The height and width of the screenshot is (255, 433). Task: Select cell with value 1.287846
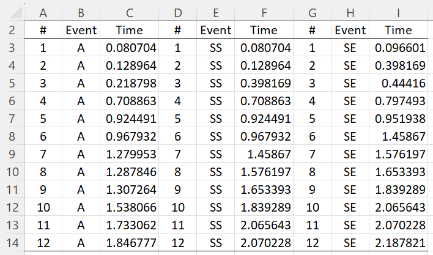click(130, 172)
